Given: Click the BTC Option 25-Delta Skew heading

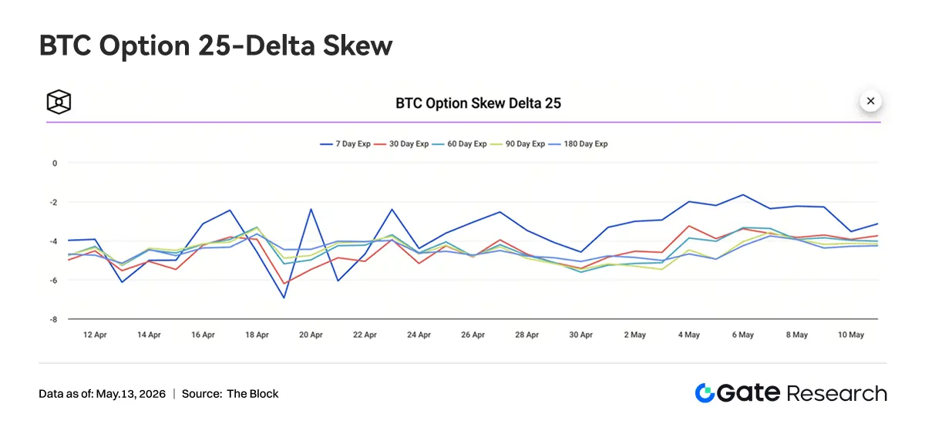Looking at the screenshot, I should 216,46.
